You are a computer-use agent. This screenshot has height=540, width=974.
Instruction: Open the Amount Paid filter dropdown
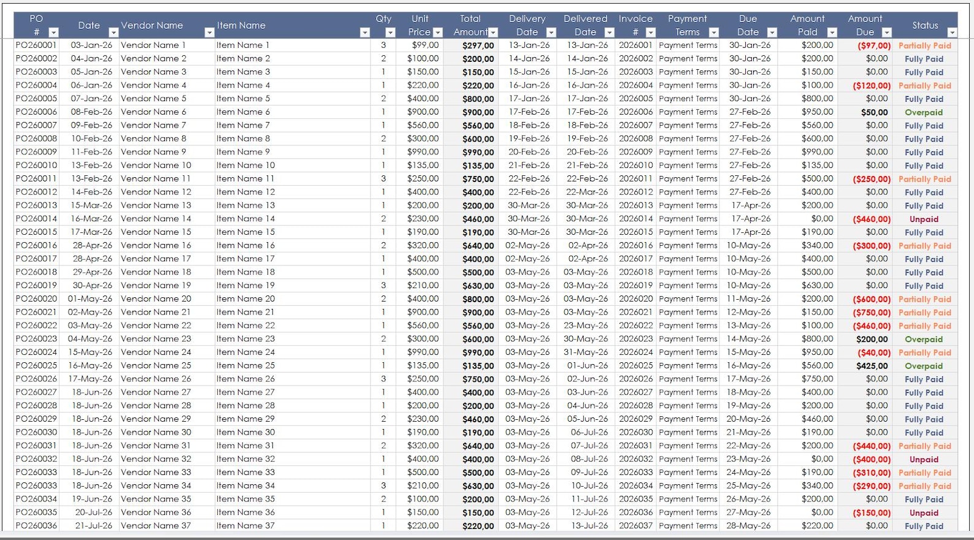coord(832,32)
